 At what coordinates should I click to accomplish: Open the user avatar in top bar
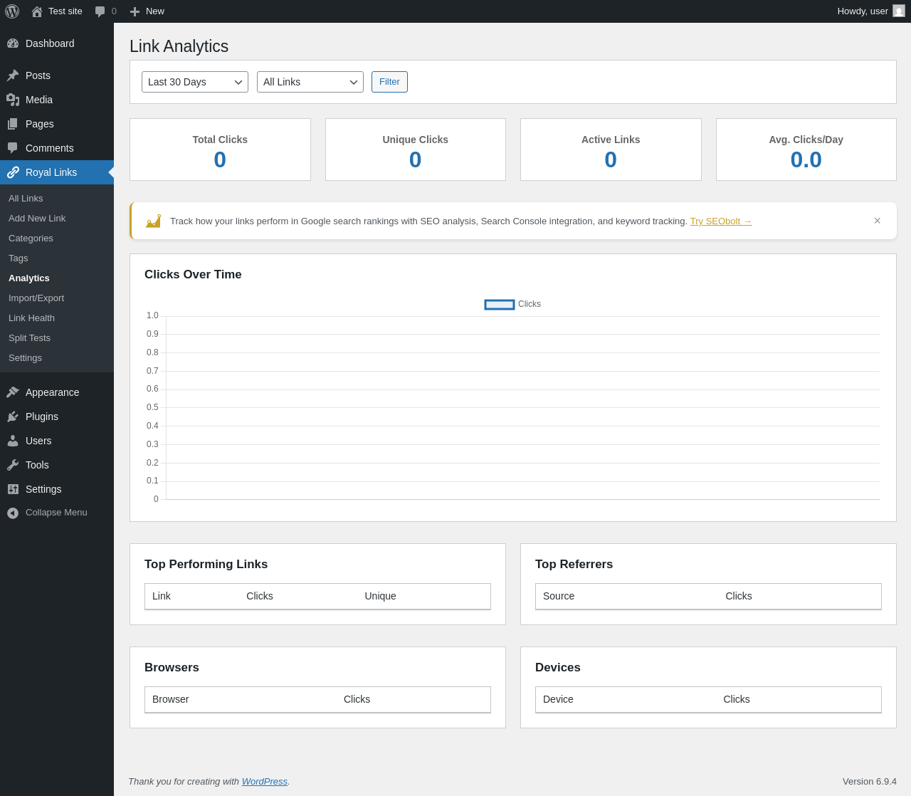click(899, 11)
